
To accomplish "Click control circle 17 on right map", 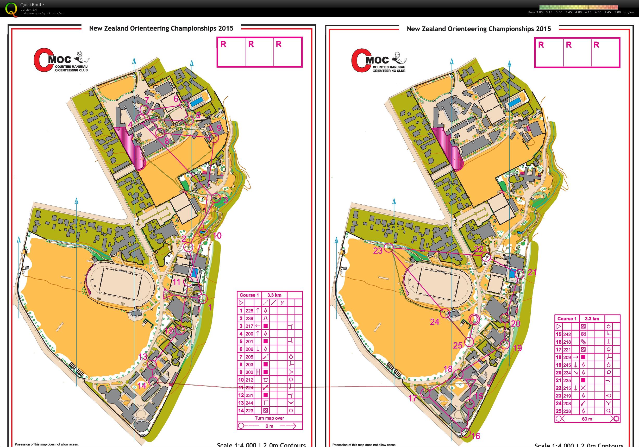I will (x=425, y=394).
